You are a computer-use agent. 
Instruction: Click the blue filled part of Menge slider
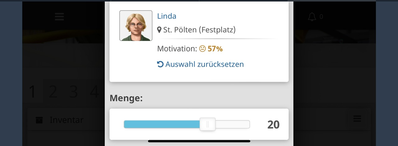162,124
